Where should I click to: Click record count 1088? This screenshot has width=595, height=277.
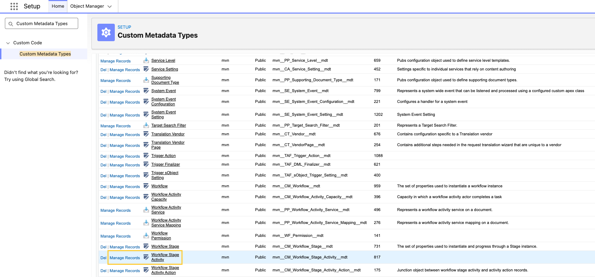click(378, 156)
